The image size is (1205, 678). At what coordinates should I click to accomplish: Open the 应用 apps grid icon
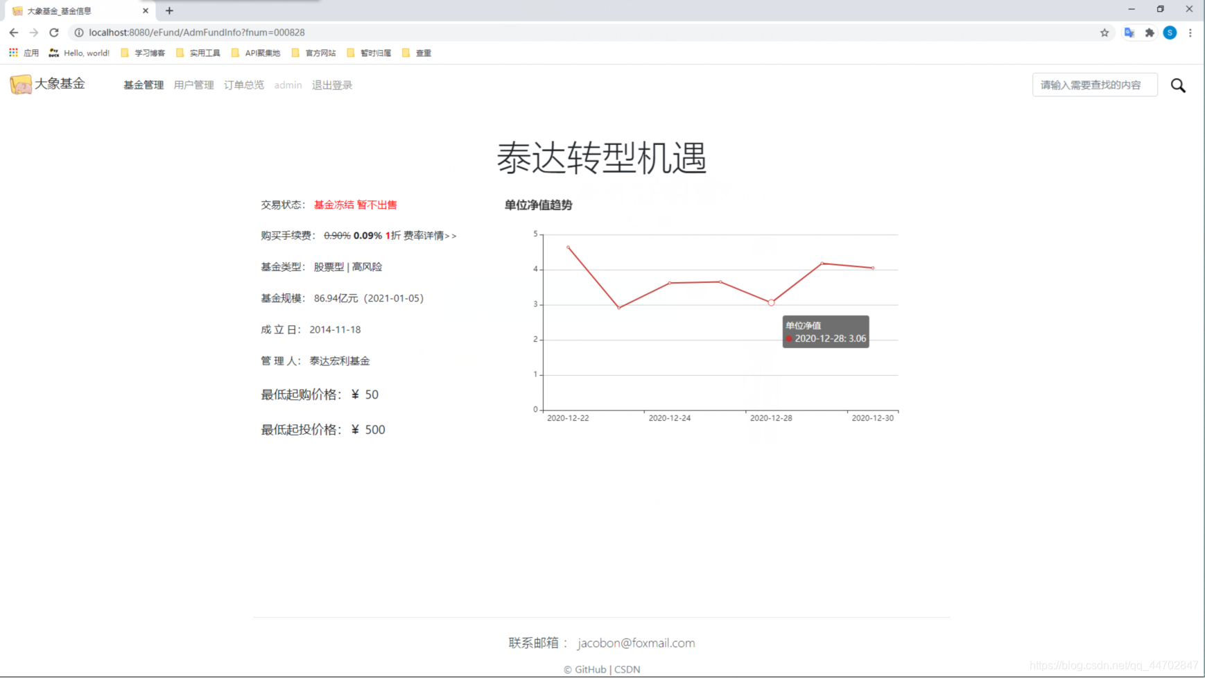pyautogui.click(x=13, y=53)
